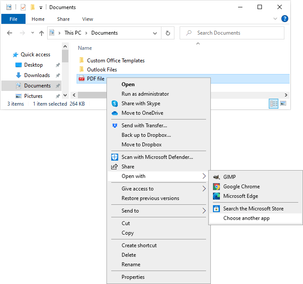The image size is (303, 284).
Task: Open the Recent locations dropdown arrow
Action: click(32, 33)
